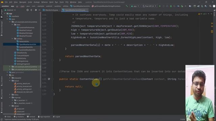
Task: Open the Logcat tool window
Action: coord(56,117)
